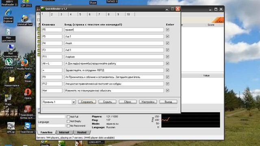Toggle Enter checkbox for /capture bind

pos(167,57)
